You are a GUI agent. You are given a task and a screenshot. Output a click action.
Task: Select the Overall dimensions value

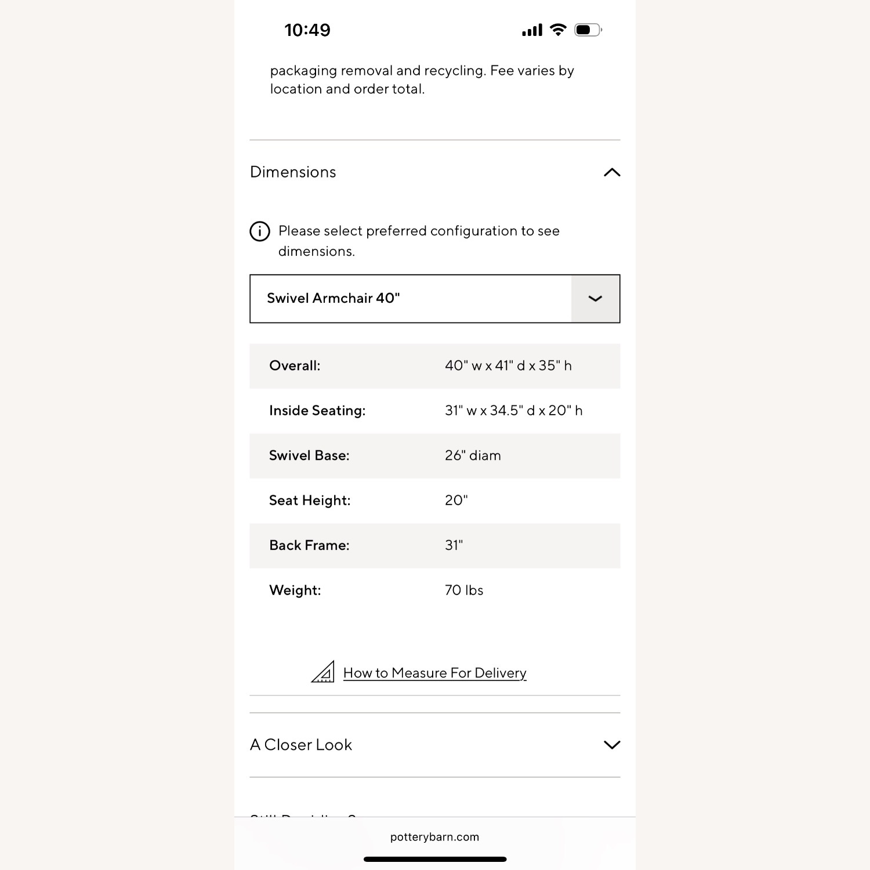[508, 366]
